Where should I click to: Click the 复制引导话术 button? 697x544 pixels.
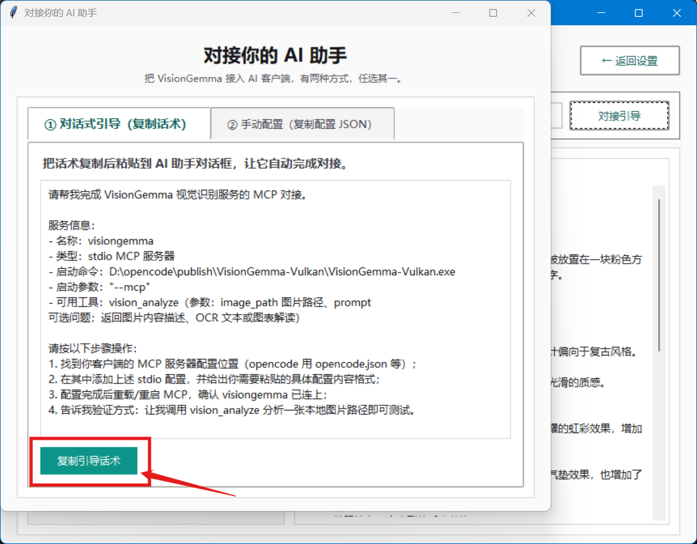pos(89,461)
